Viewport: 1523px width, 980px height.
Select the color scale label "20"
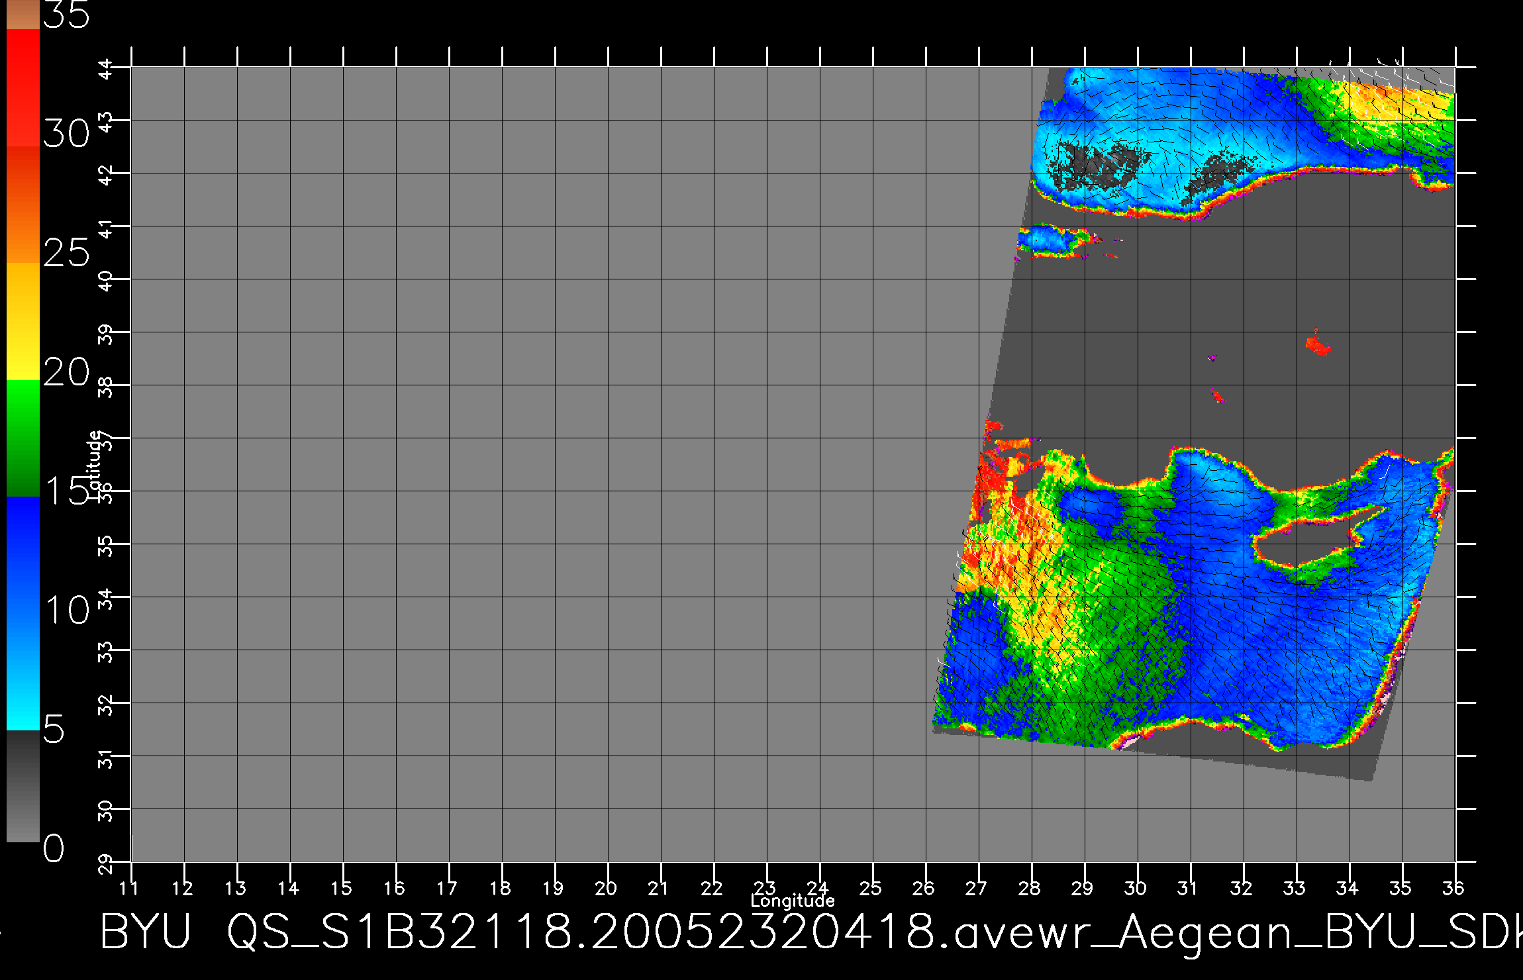(x=66, y=372)
